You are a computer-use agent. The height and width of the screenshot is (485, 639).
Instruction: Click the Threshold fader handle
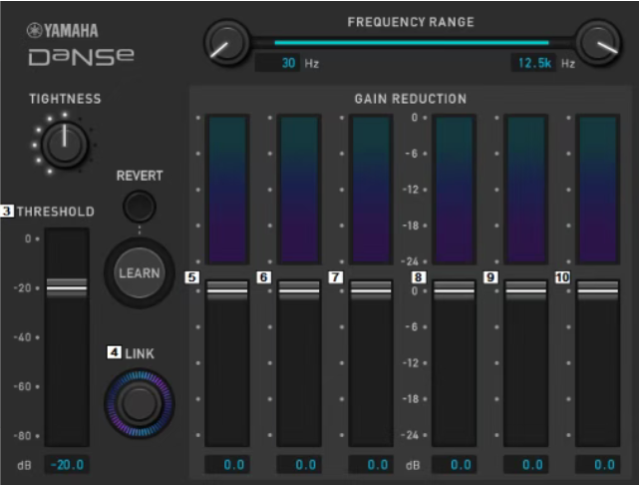(x=67, y=288)
